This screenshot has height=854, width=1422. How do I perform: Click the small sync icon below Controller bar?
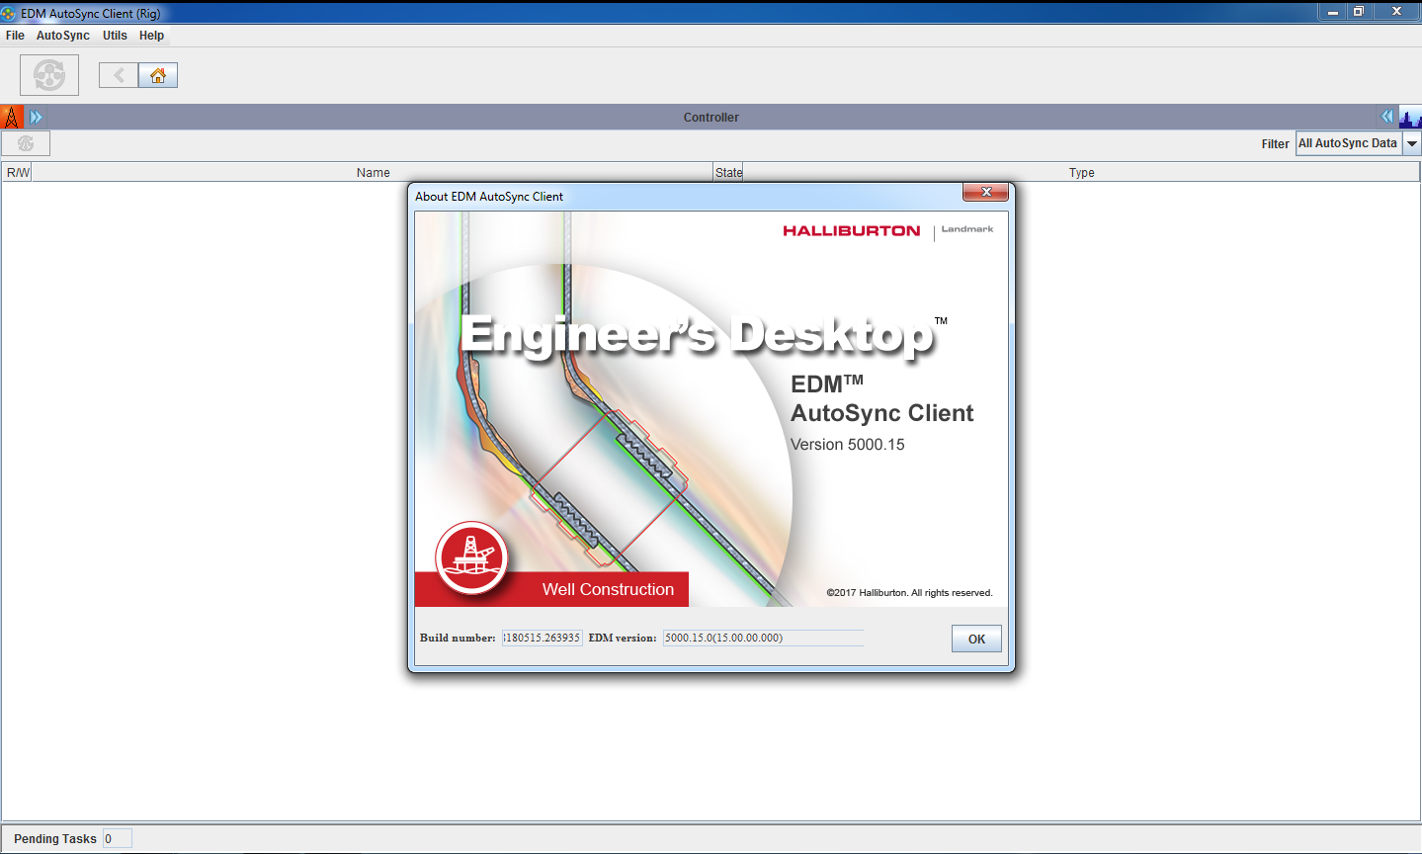click(26, 143)
